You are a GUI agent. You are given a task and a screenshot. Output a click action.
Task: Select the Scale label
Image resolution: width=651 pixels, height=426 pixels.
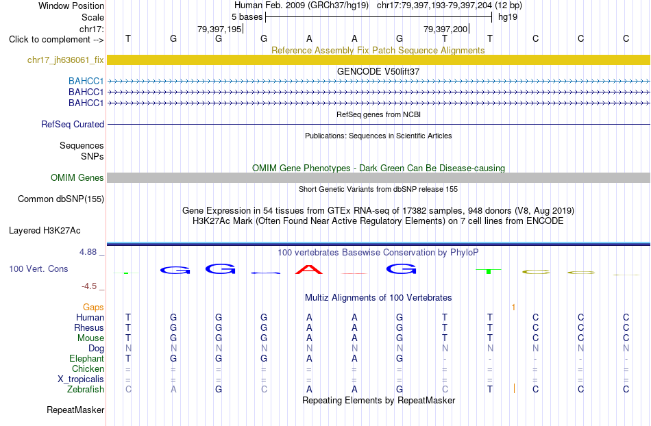(93, 17)
